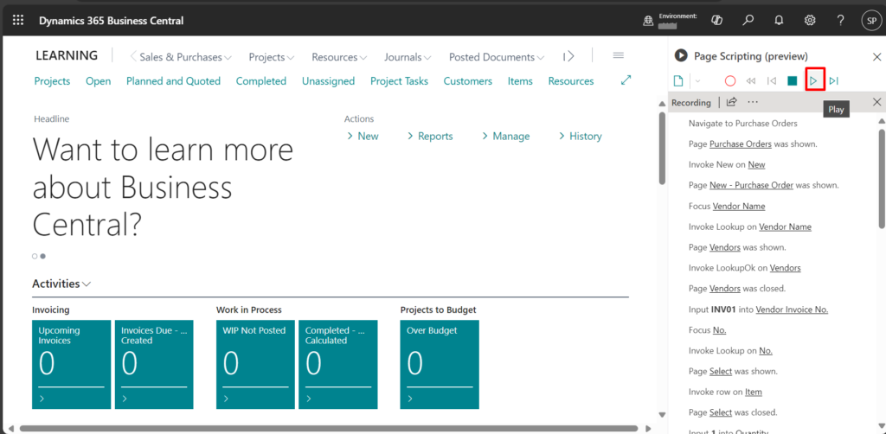Expand Sales & Purchases menu

[x=185, y=57]
